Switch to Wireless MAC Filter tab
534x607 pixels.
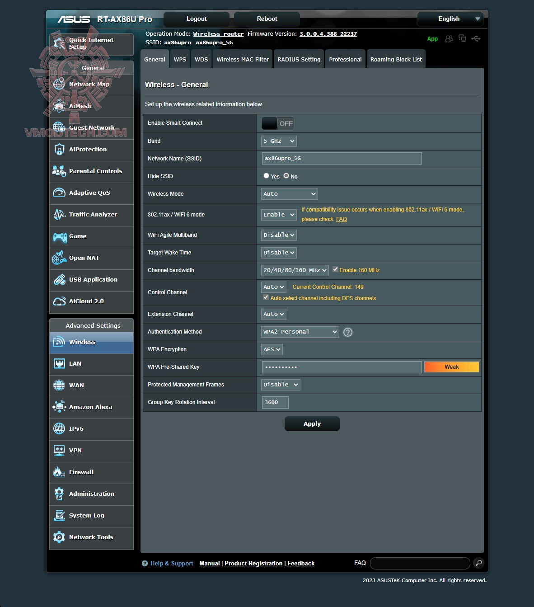(x=243, y=59)
